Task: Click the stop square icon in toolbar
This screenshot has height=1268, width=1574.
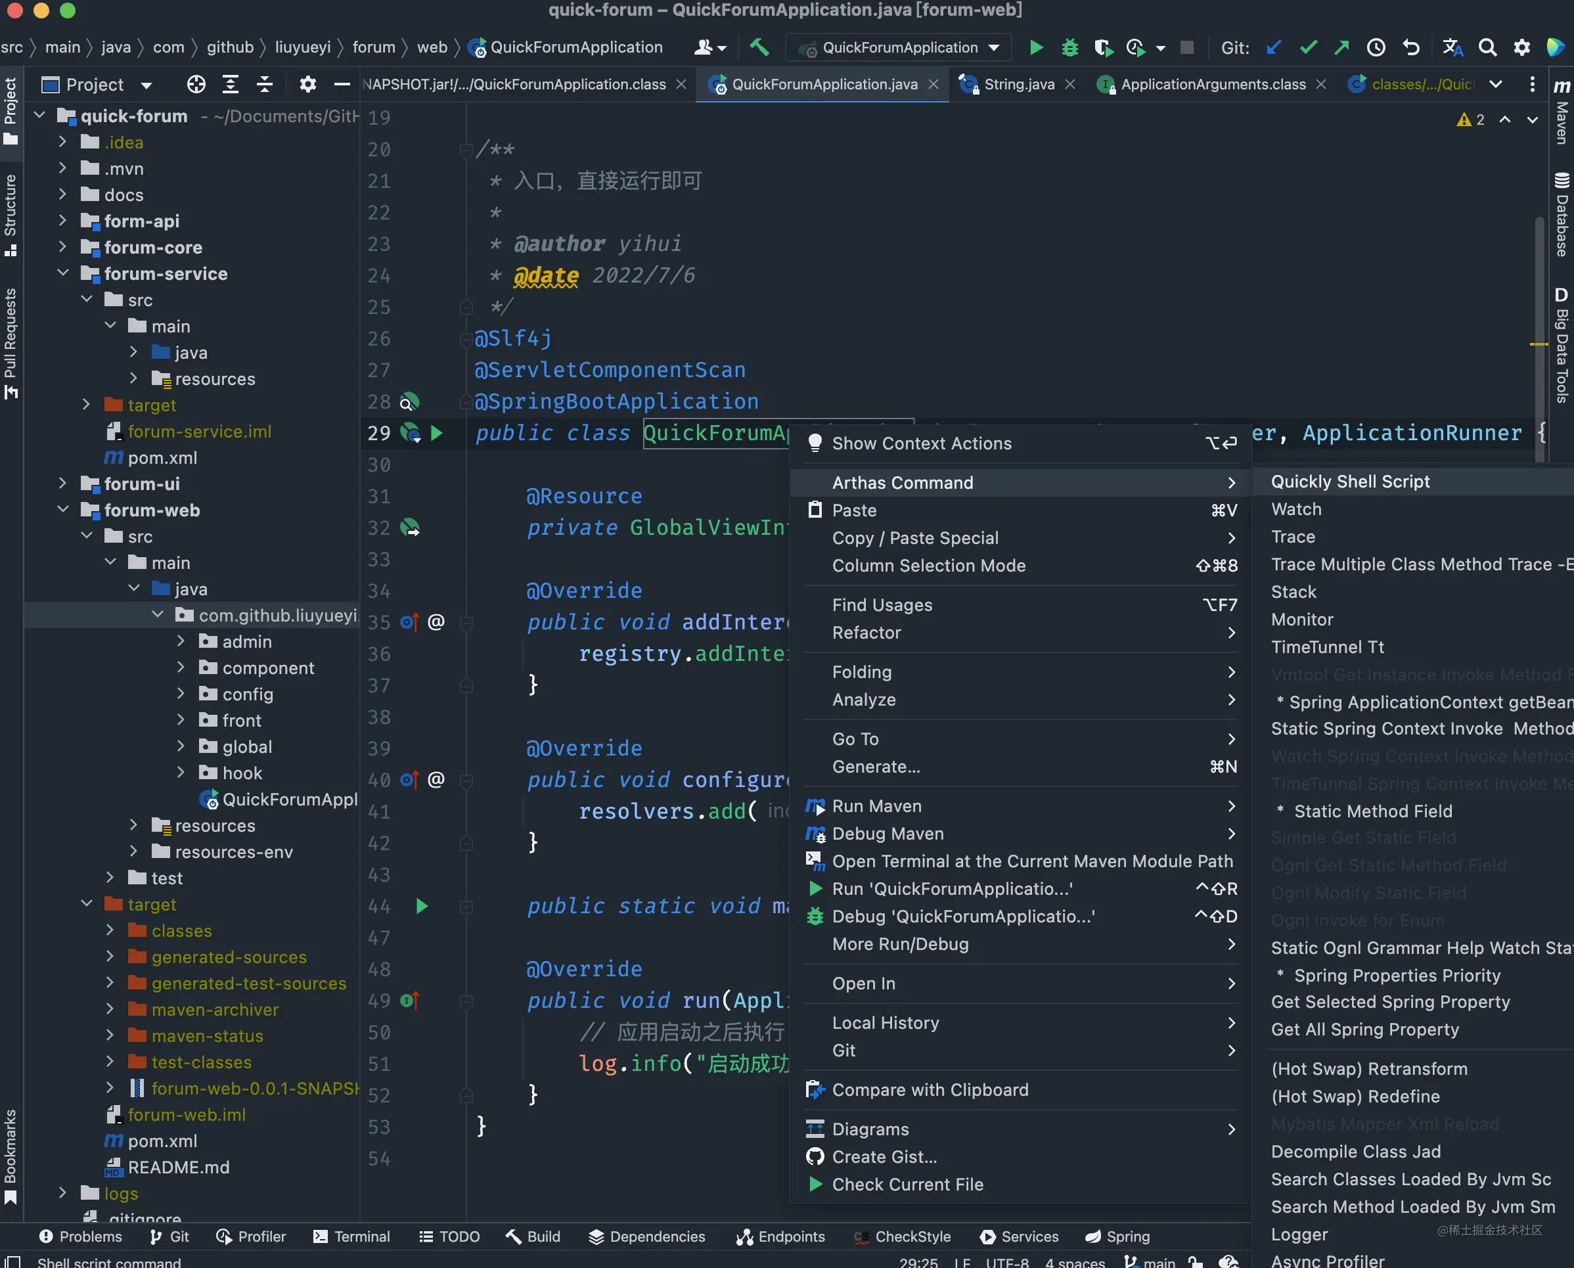Action: coord(1187,47)
